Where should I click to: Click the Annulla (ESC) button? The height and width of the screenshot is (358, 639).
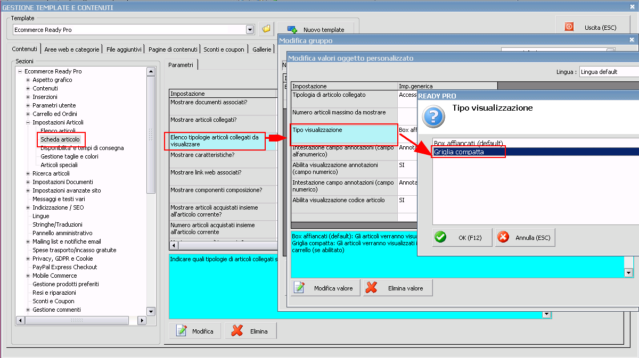525,237
